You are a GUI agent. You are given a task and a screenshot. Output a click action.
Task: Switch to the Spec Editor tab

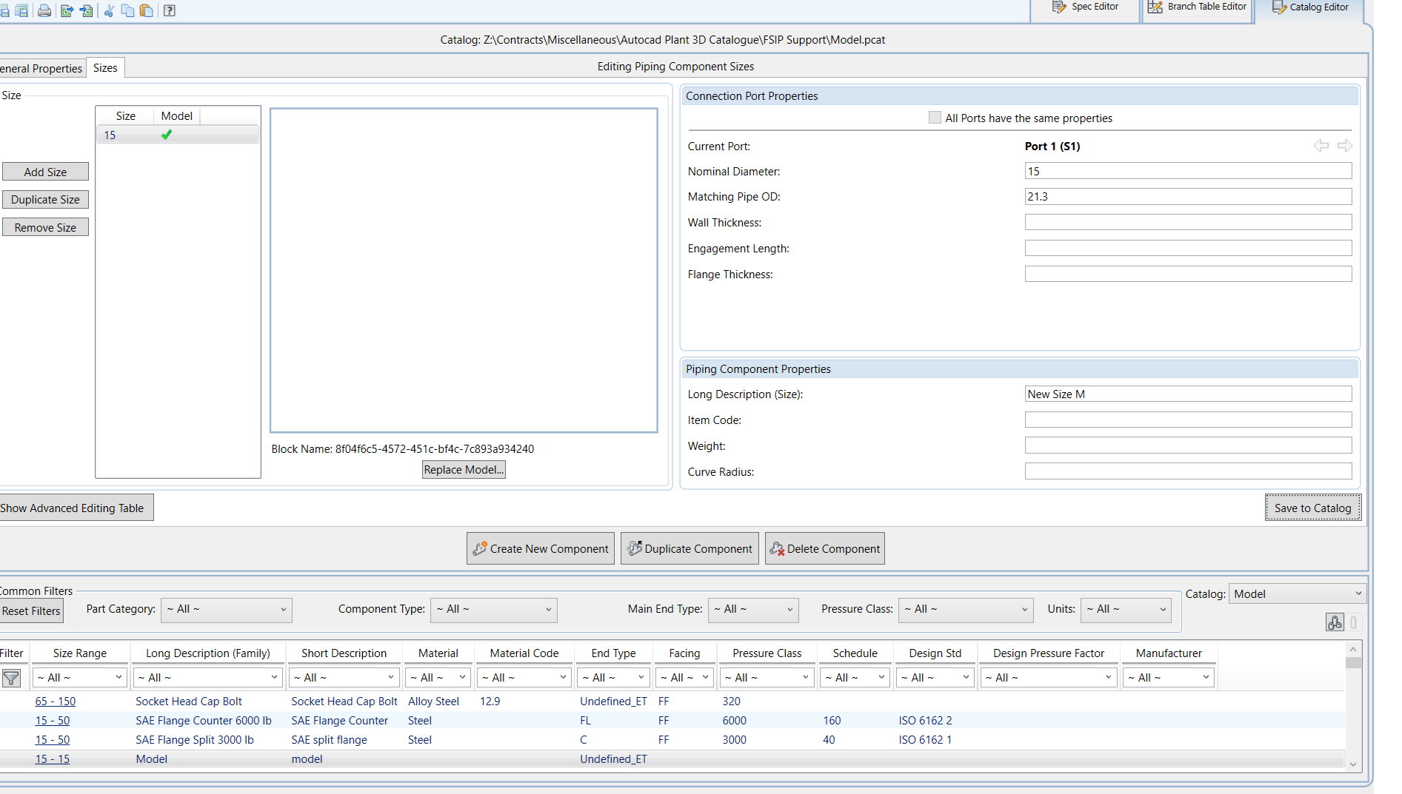tap(1086, 7)
